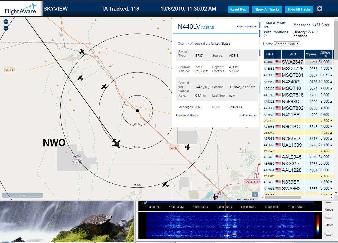This screenshot has width=338, height=243.
Task: Open the FlightAware.com link
Action: (247, 27)
